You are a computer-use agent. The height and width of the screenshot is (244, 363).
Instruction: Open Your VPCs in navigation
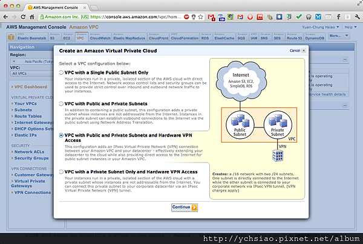(25, 103)
